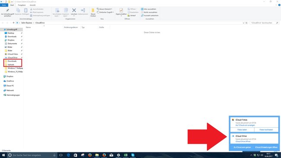Screen dimensions: 281x158
Task: Click the Umbenennen icon
Action: 83,10
